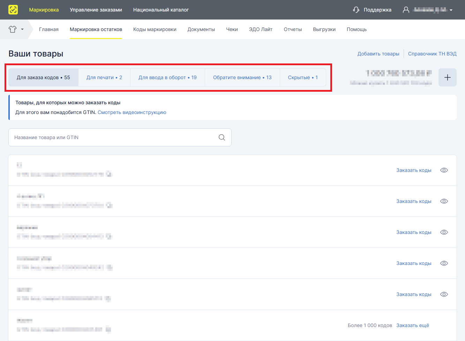The width and height of the screenshot is (465, 341).
Task: Toggle the eye icon on the second product row
Action: pos(444,201)
